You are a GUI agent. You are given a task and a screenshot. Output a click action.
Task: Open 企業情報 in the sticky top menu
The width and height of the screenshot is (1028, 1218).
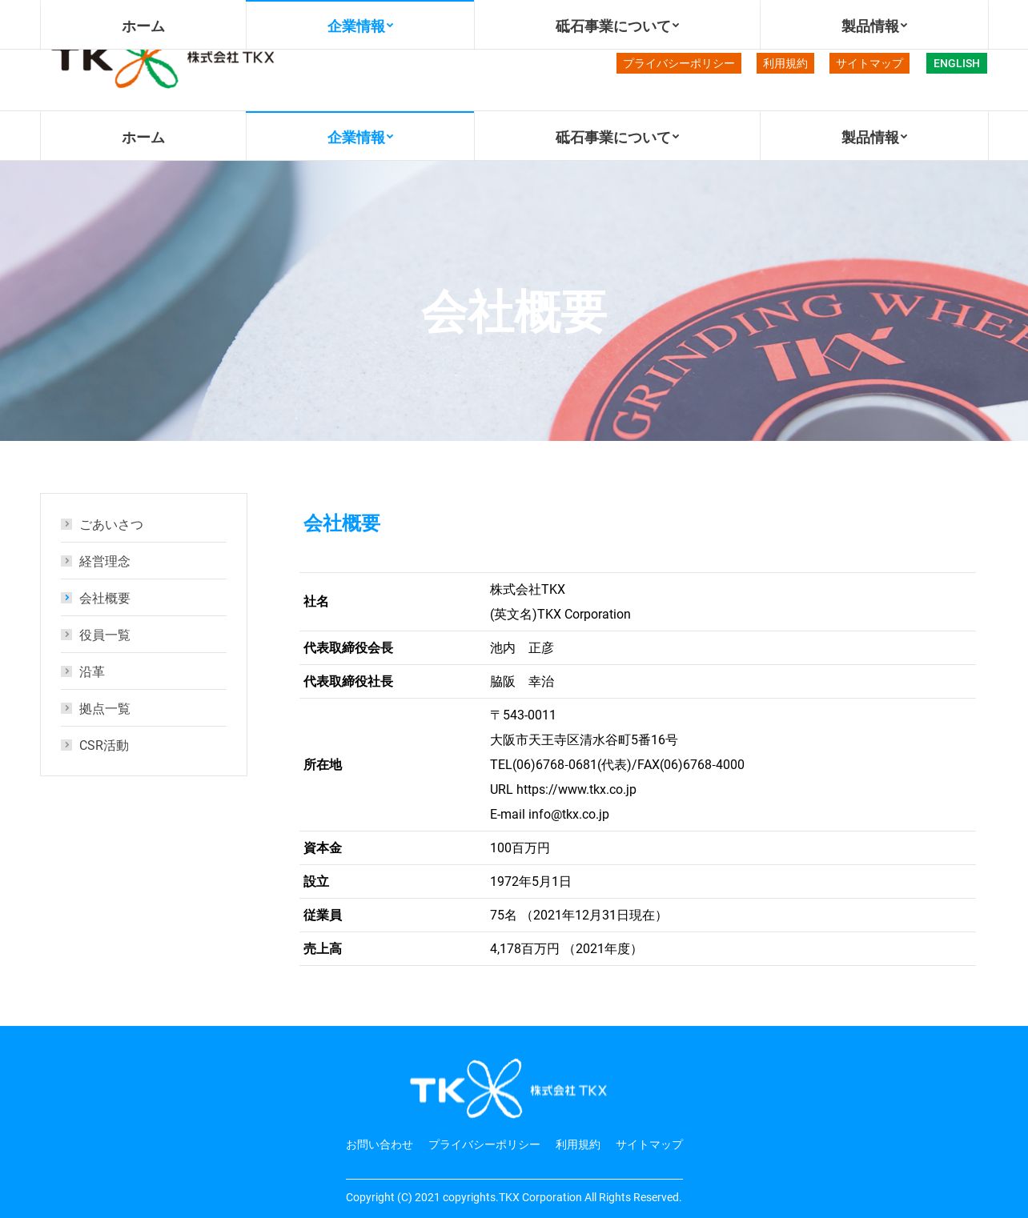(x=360, y=26)
